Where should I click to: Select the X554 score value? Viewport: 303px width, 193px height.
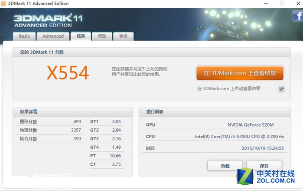click(x=68, y=73)
